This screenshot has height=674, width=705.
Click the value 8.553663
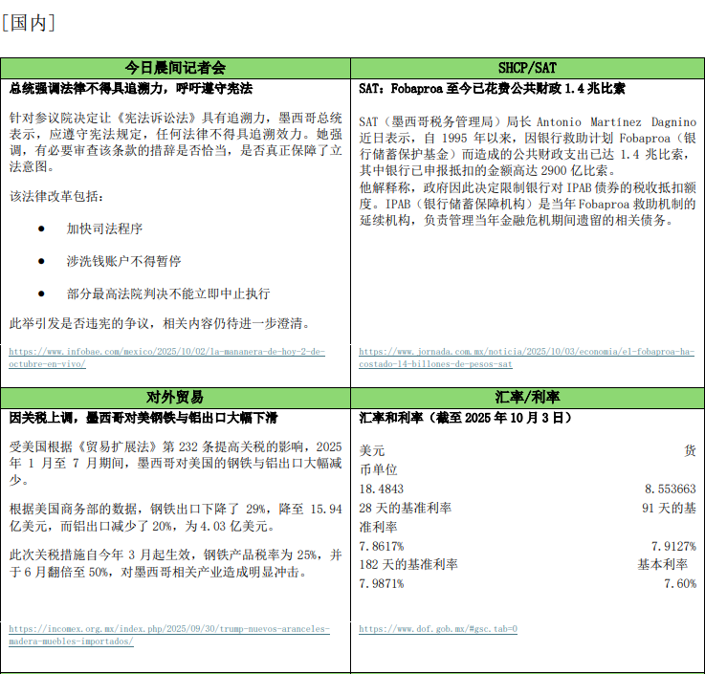(x=670, y=489)
